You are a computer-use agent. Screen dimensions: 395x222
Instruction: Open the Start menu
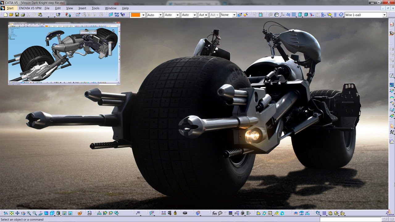tap(10, 8)
